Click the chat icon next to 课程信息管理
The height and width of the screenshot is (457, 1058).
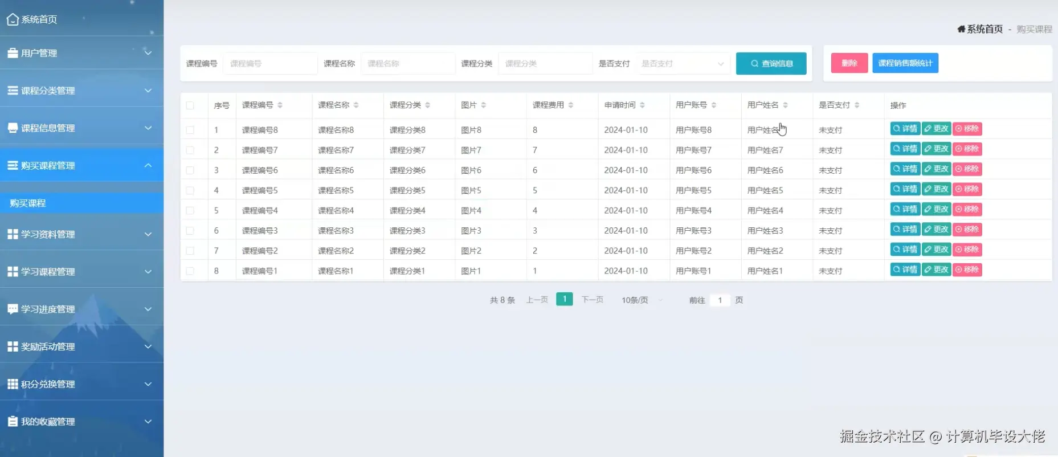pos(13,128)
